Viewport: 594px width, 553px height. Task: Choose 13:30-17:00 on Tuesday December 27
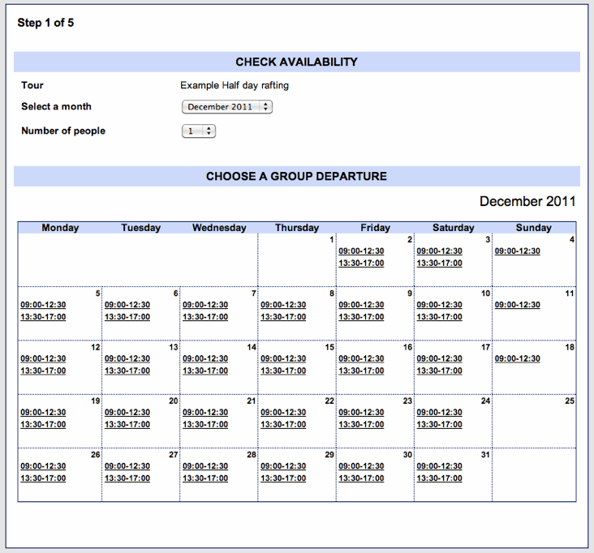pyautogui.click(x=127, y=478)
